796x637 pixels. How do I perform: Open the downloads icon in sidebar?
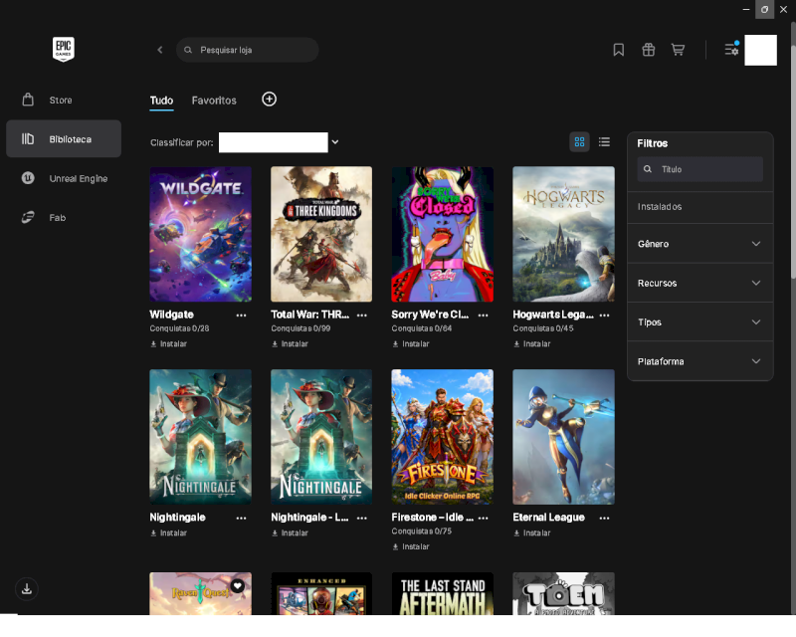point(27,589)
